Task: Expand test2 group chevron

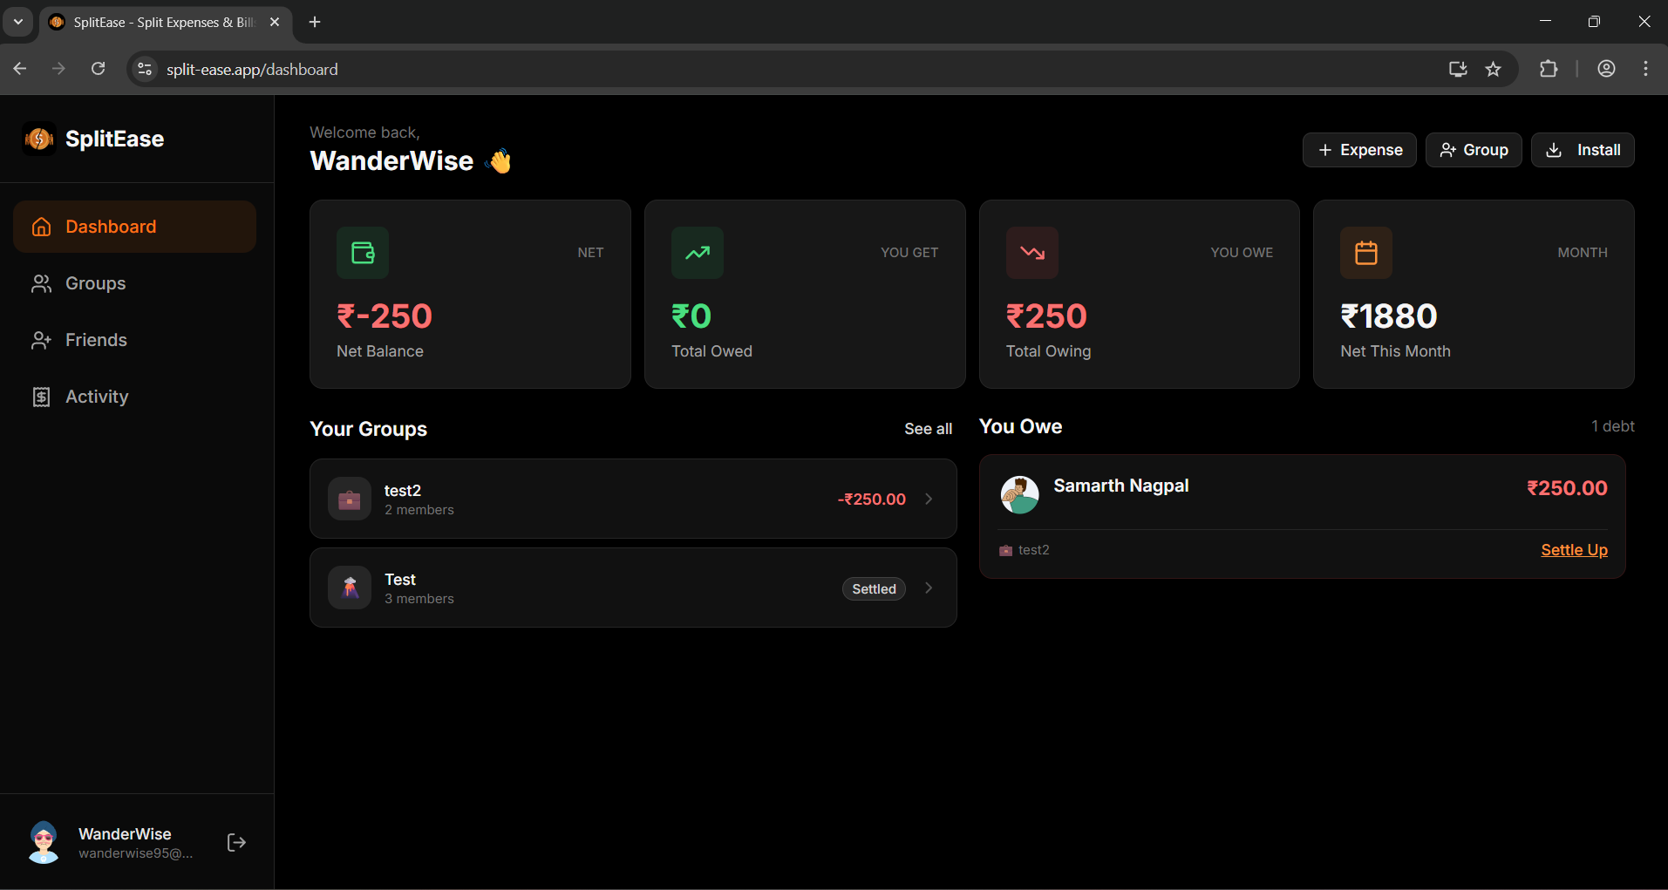Action: point(929,499)
